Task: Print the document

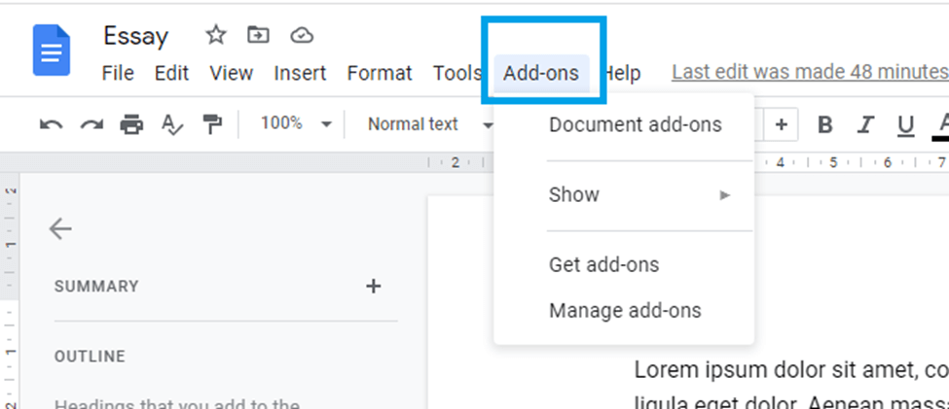Action: click(131, 124)
